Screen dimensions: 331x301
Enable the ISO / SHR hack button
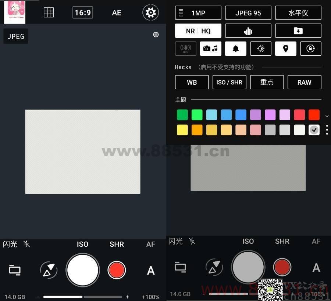[229, 82]
